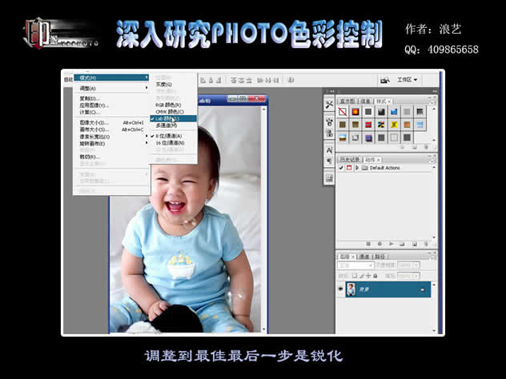
Task: Switch to 直方图 tab
Action: 347,102
